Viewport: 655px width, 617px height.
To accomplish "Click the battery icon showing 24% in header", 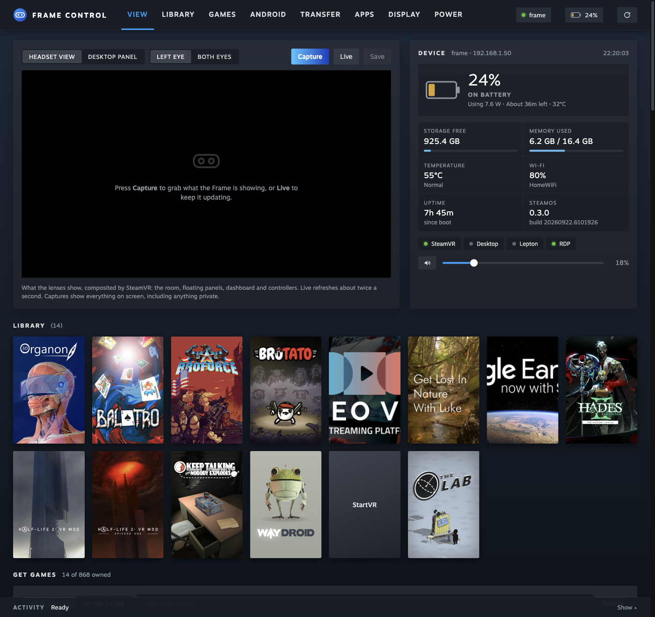I will (x=575, y=15).
